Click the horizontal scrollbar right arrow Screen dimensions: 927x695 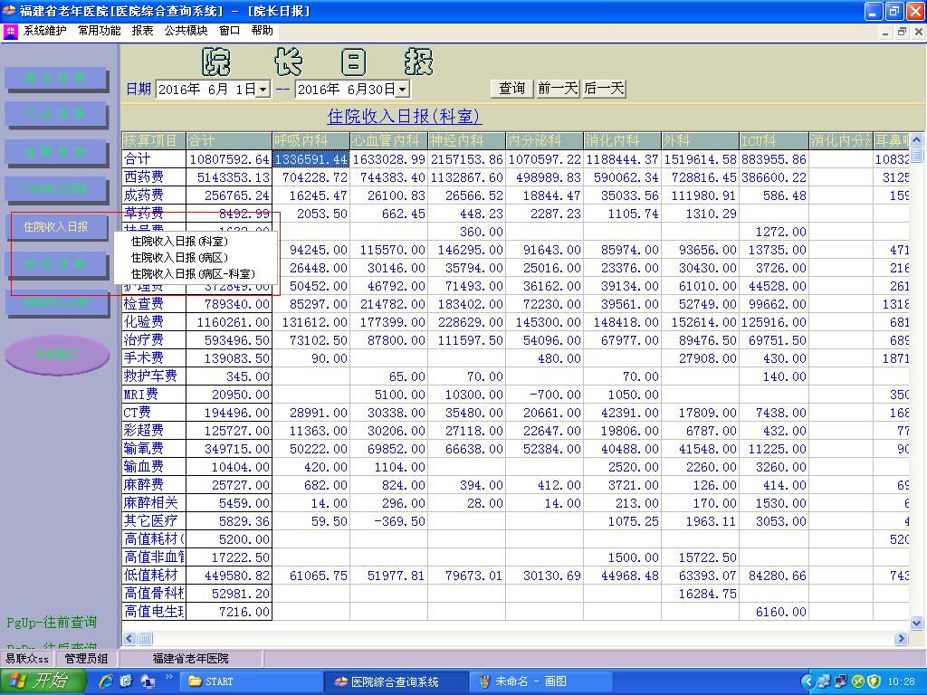pos(901,638)
